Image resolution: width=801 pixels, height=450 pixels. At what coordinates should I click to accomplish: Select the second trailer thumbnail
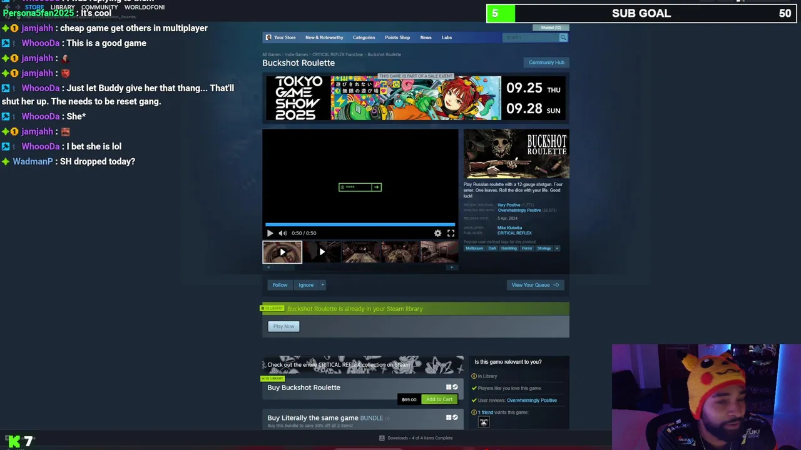322,252
